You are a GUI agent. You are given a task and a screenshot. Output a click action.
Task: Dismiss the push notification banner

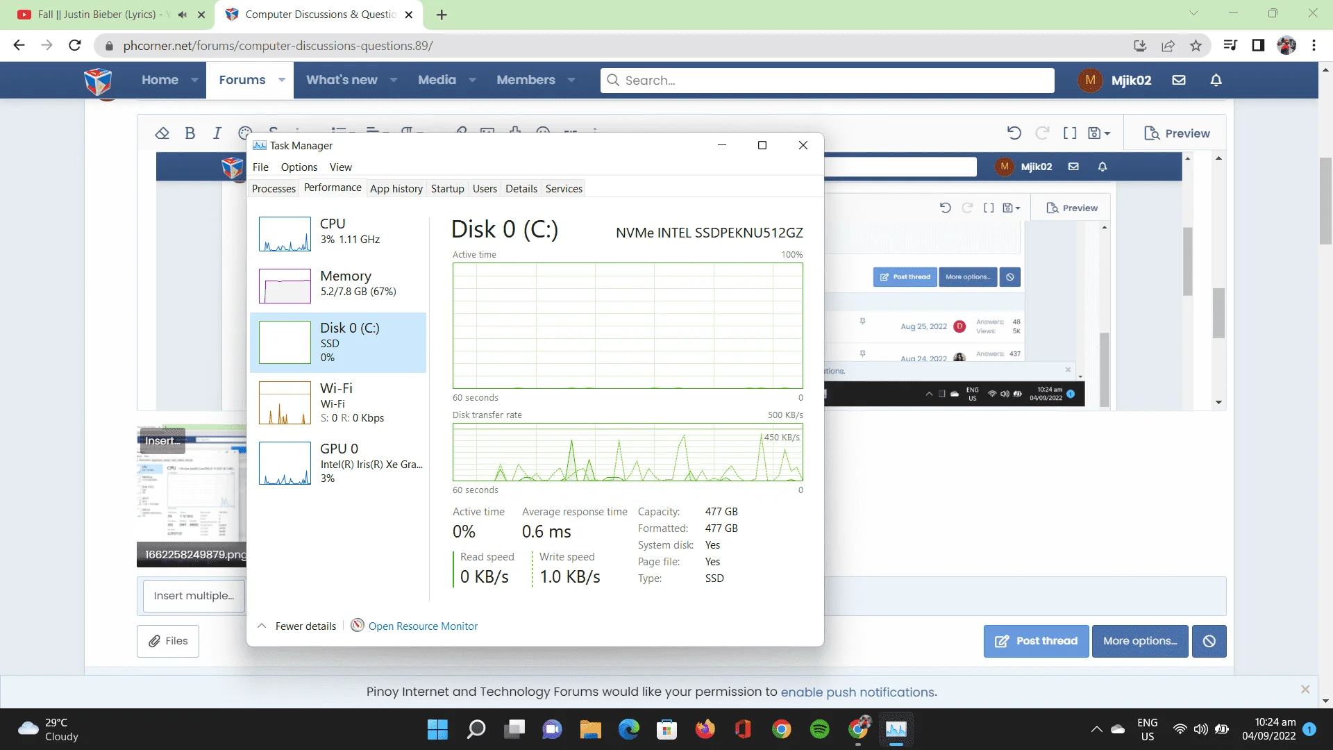click(x=1305, y=690)
